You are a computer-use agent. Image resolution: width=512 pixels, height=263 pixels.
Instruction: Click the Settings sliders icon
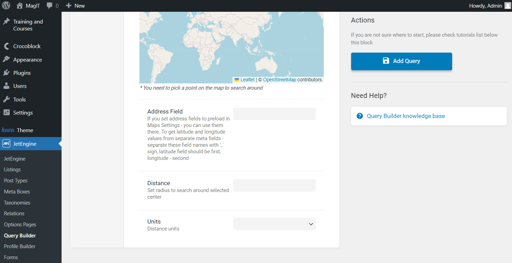click(6, 112)
